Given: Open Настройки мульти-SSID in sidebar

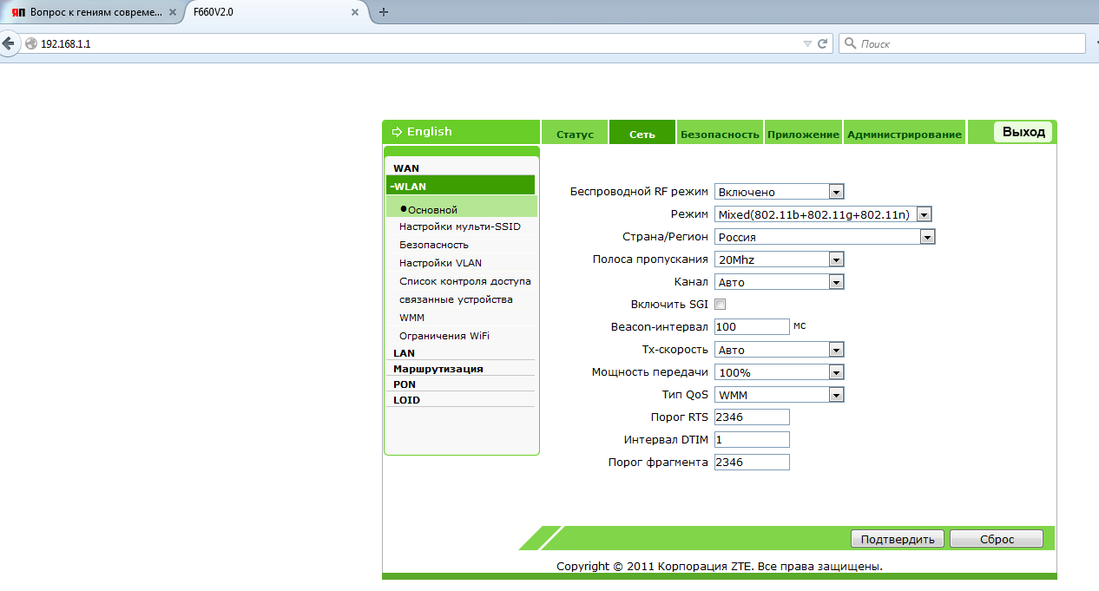Looking at the screenshot, I should pyautogui.click(x=459, y=227).
